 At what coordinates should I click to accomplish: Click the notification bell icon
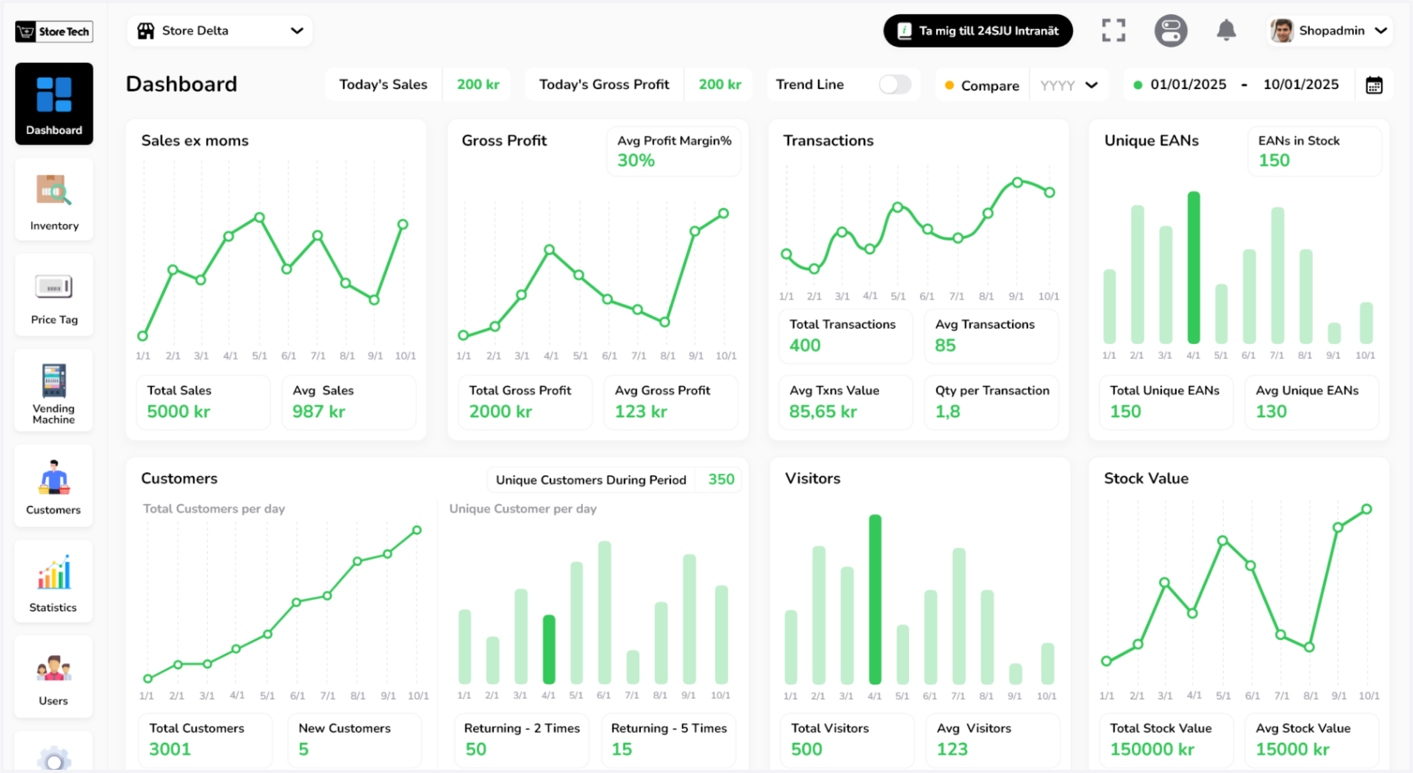[x=1226, y=31]
